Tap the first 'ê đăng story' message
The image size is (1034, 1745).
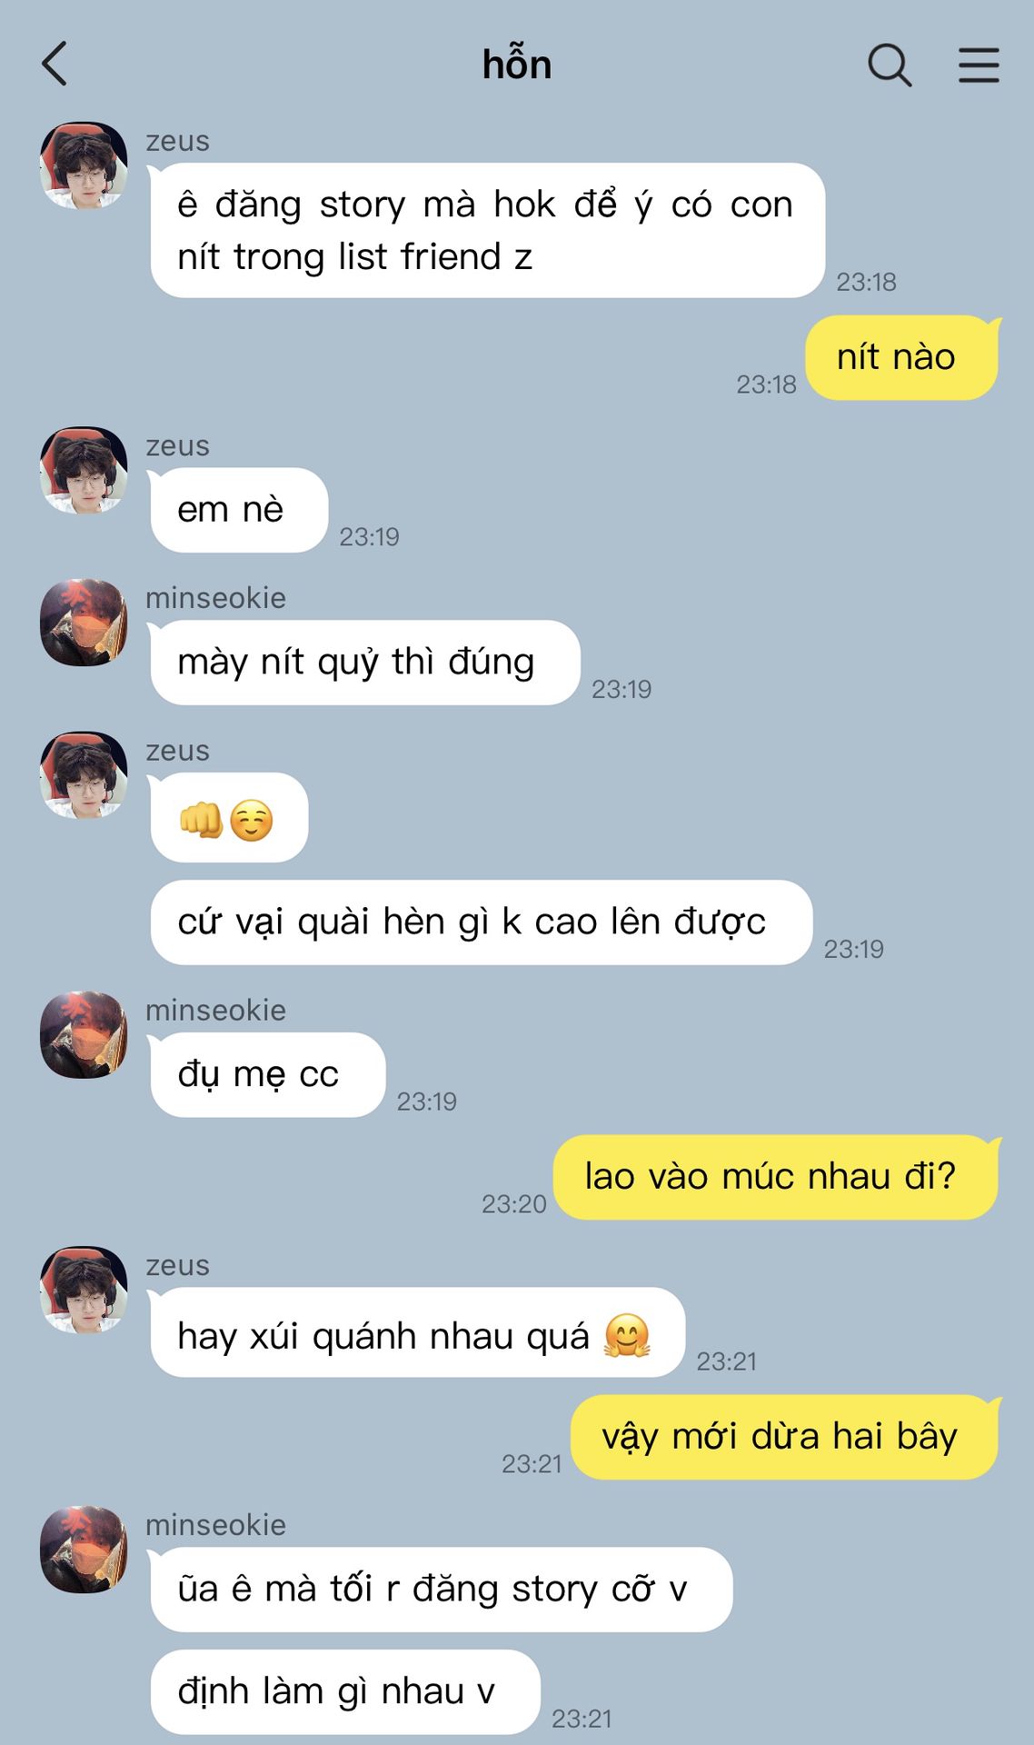[x=487, y=230]
